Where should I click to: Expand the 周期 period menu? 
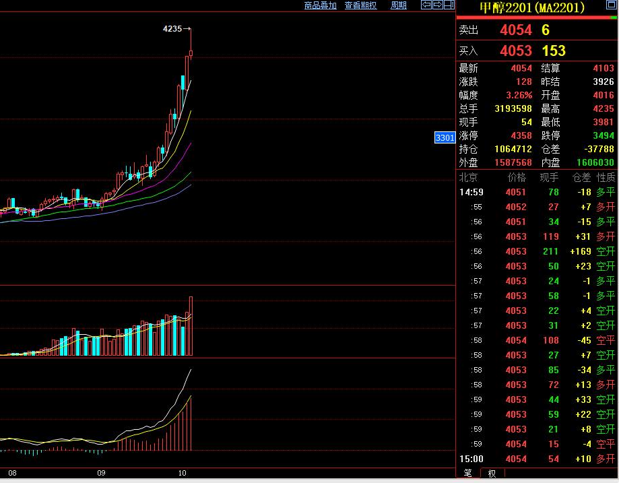click(399, 5)
